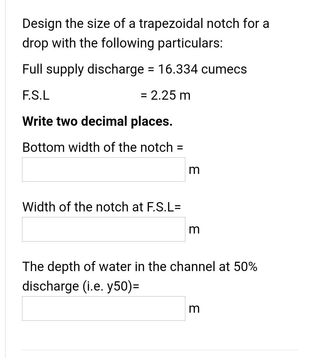Click the Bottom width of the notch input field
This screenshot has height=358, width=310.
[x=103, y=169]
